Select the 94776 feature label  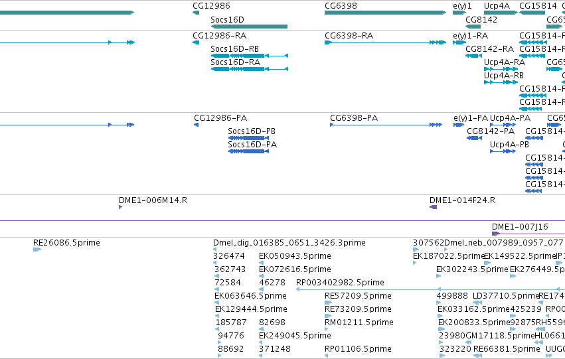coord(231,336)
